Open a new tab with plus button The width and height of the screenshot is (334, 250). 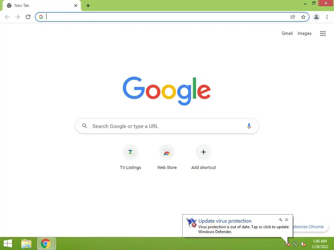coord(88,6)
